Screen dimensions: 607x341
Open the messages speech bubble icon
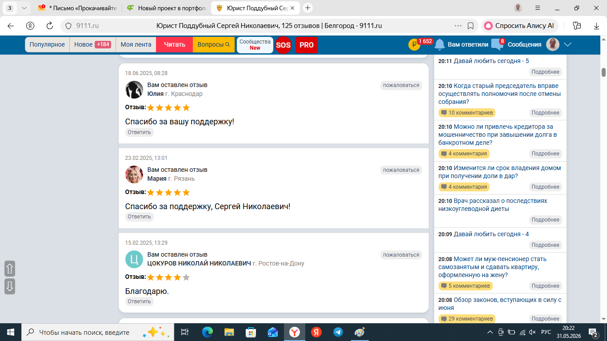(497, 44)
